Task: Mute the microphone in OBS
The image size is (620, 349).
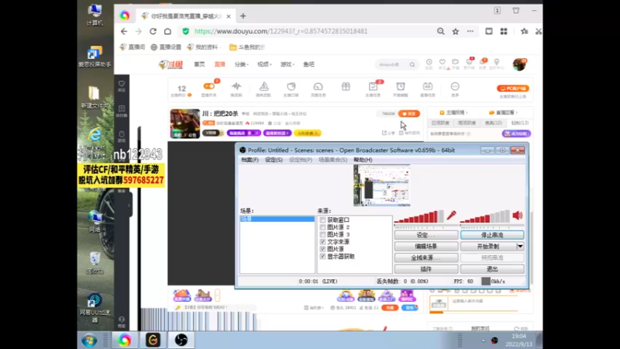Action: tap(451, 216)
